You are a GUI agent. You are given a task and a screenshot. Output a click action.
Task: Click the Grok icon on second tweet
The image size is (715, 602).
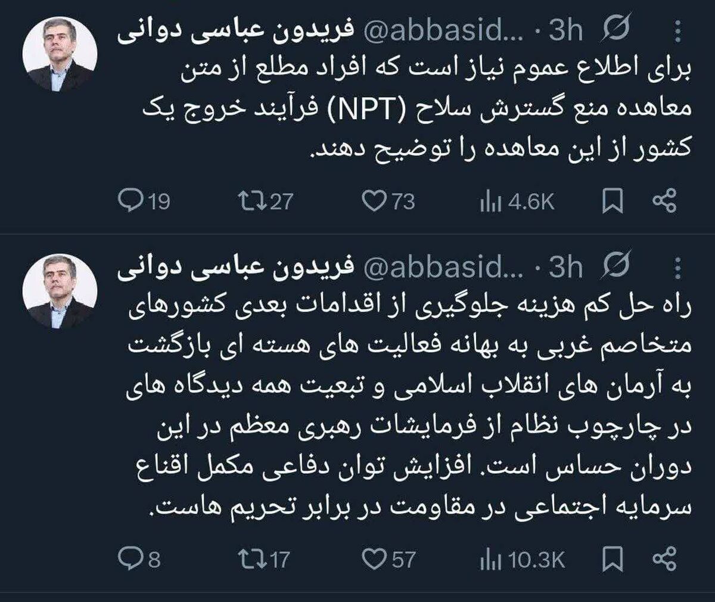616,266
